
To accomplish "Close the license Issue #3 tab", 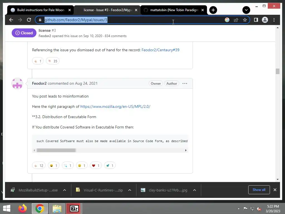I will [136, 10].
